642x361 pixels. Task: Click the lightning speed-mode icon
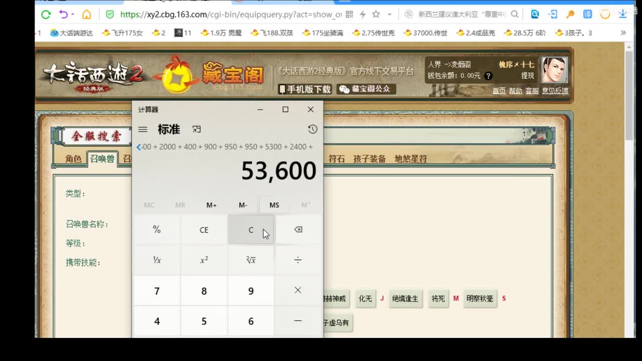363,15
